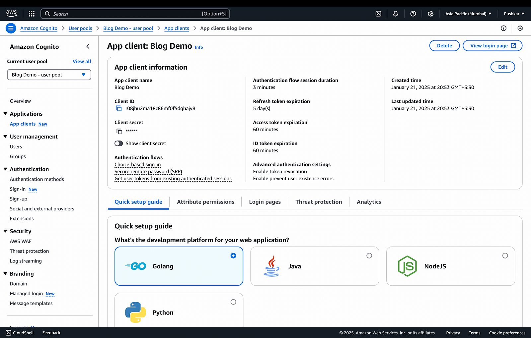Image resolution: width=531 pixels, height=338 pixels.
Task: Collapse the Amazon Cognito side panel
Action: click(x=88, y=46)
